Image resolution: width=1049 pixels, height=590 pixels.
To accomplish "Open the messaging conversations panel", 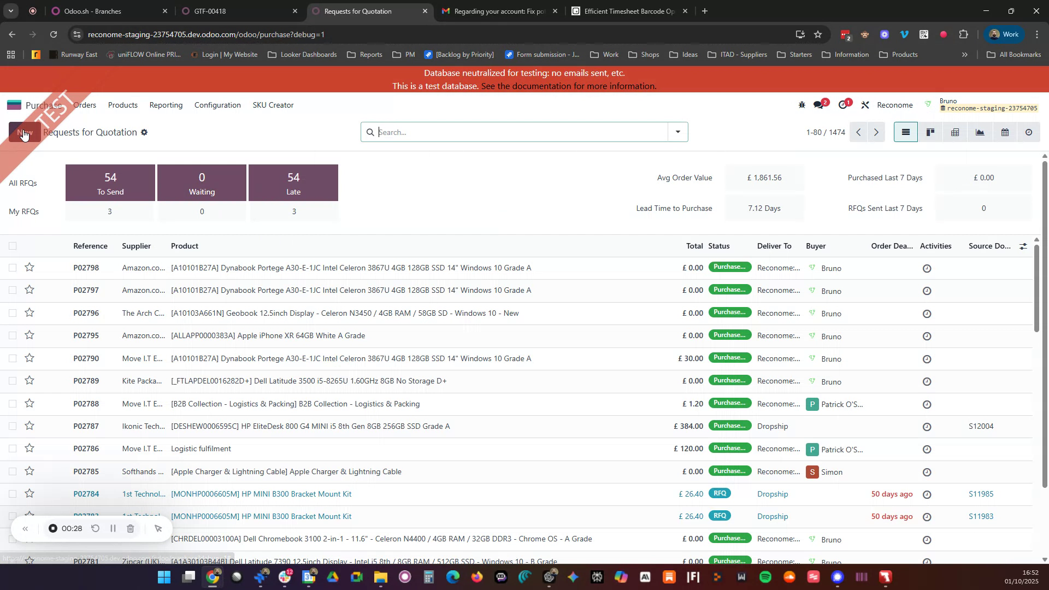I will (819, 104).
